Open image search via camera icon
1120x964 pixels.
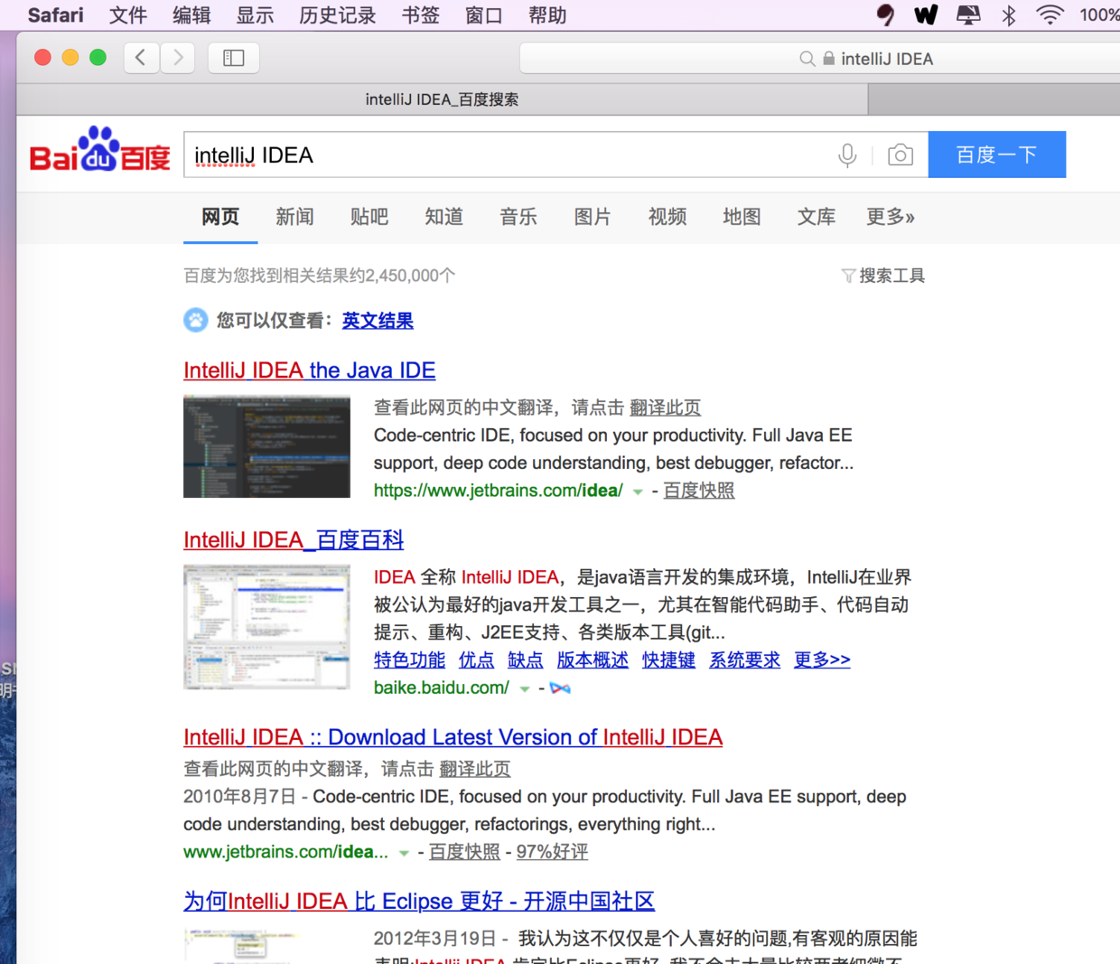coord(900,155)
